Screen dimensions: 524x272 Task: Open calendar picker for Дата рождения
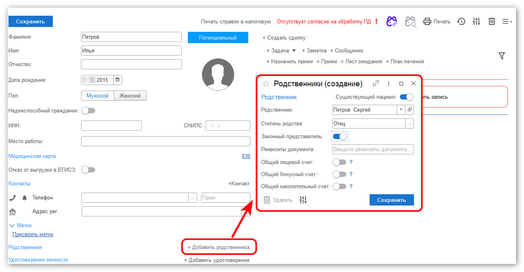[x=117, y=80]
